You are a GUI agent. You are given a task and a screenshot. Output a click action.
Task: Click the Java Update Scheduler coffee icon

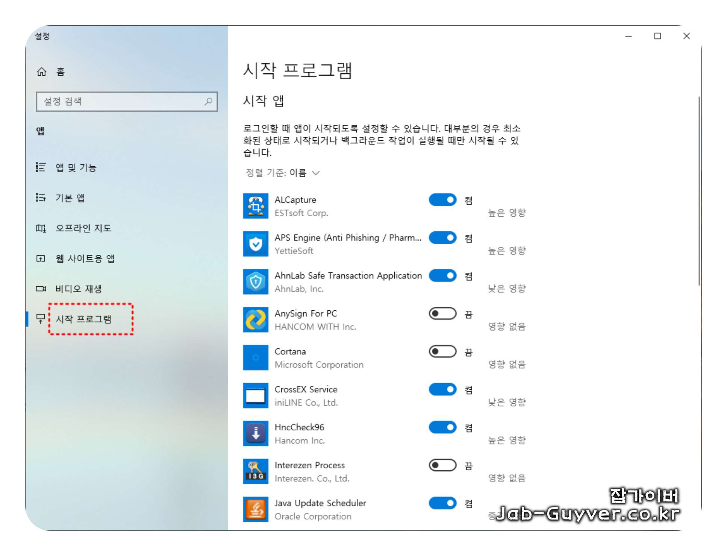[256, 509]
